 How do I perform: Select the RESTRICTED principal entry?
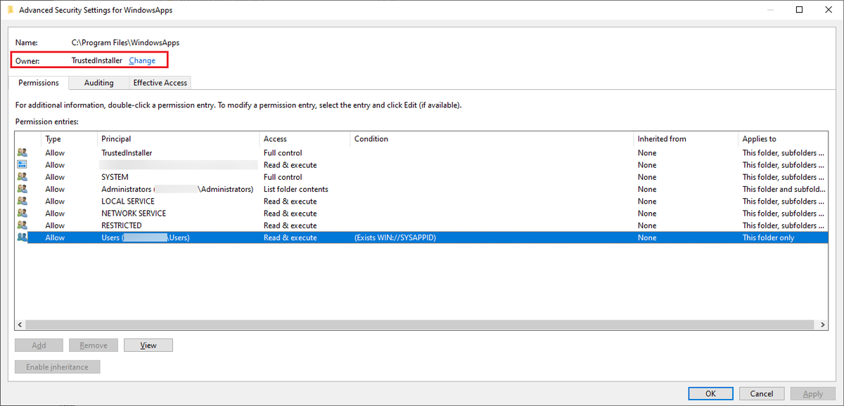122,225
